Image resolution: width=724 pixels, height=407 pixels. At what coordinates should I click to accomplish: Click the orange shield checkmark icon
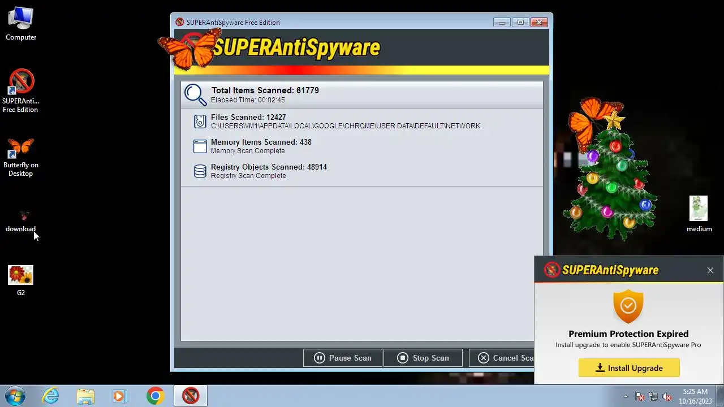(x=628, y=306)
